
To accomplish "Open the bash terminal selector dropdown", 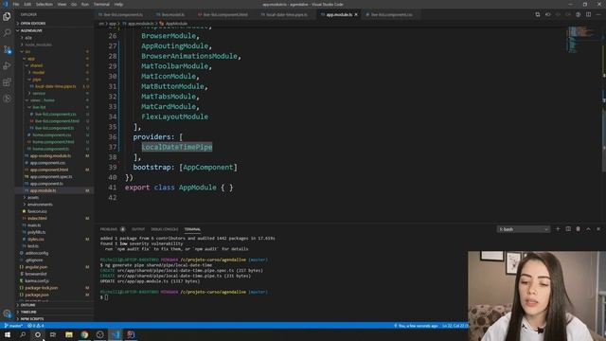I will 524,229.
